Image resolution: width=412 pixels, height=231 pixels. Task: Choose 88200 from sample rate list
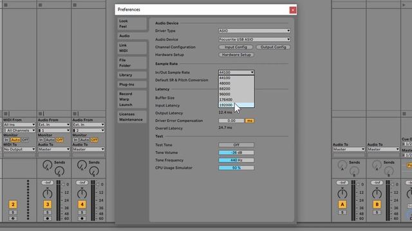[x=236, y=89]
